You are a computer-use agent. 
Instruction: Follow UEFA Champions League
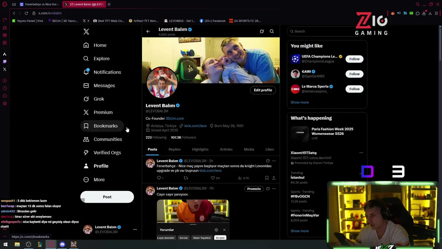(x=354, y=59)
